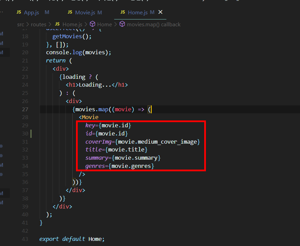Image resolution: width=300 pixels, height=246 pixels.
Task: Open the Home.js breadcrumb segment
Action: tap(72, 25)
